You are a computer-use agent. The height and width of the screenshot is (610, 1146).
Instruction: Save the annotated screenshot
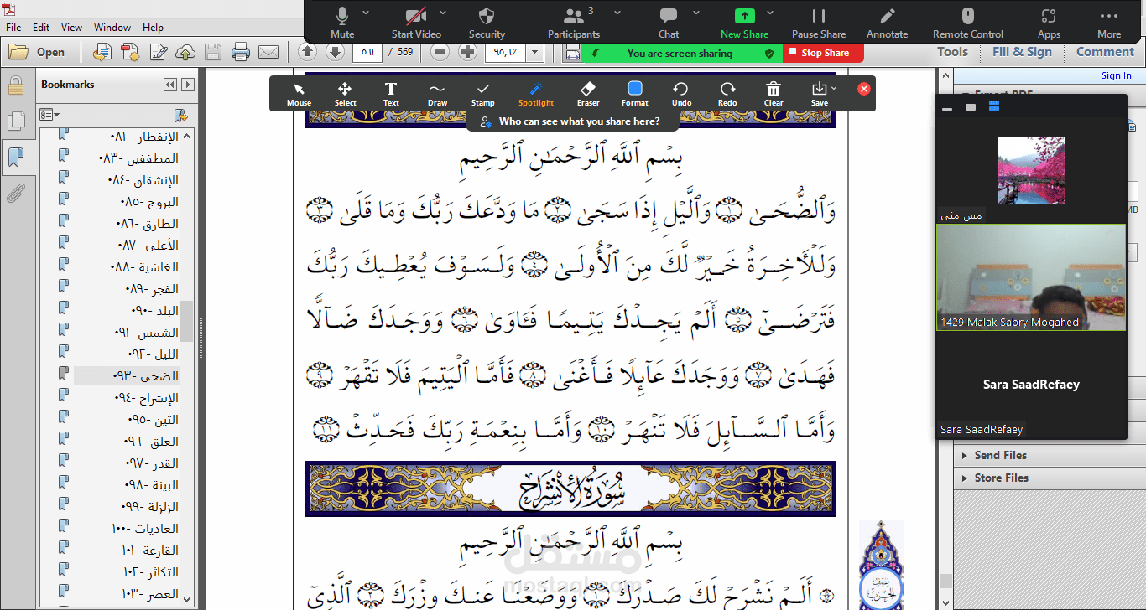coord(819,94)
